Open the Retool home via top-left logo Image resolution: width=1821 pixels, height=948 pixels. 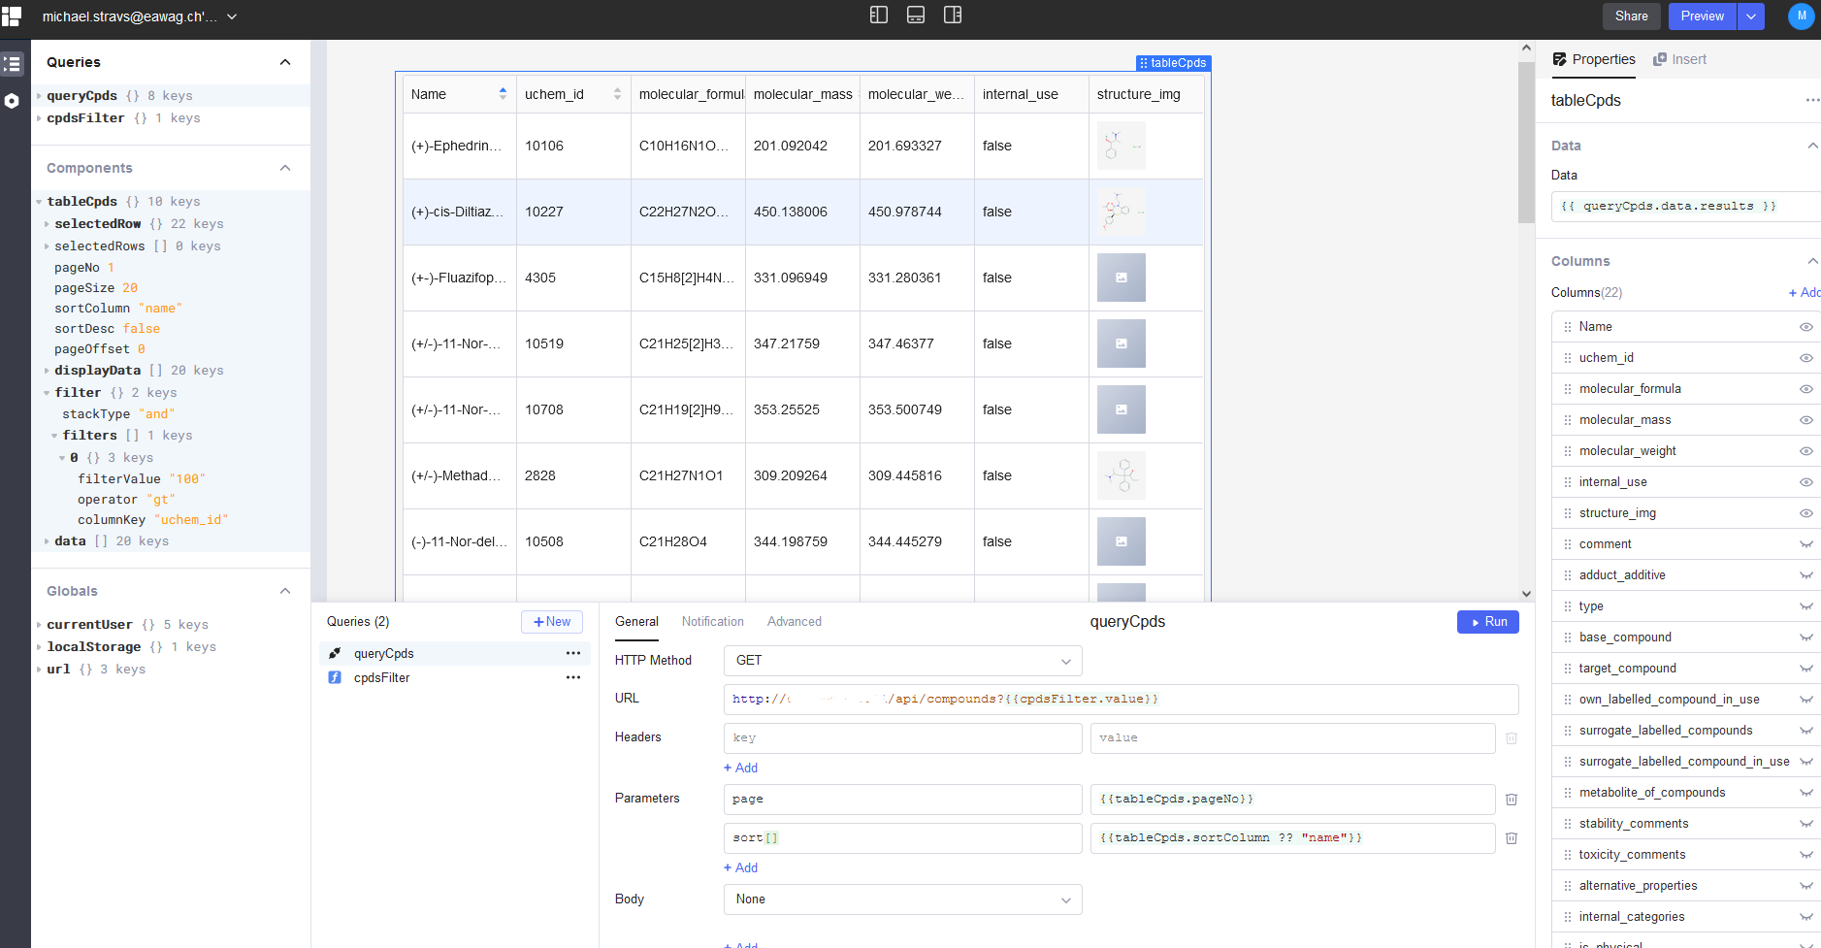tap(13, 16)
